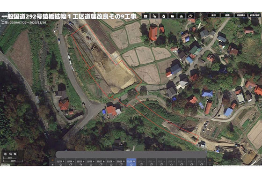Viewport: 262px width, 178px height.
Task: Recenter map with the locate target icon
Action: [x=5, y=154]
